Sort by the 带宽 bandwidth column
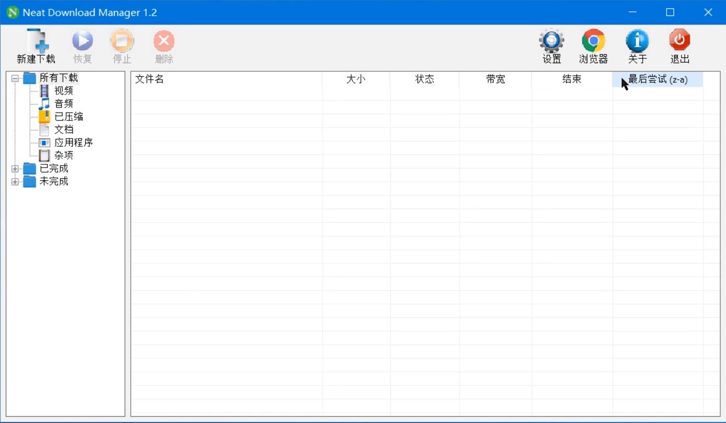This screenshot has width=726, height=423. (495, 79)
